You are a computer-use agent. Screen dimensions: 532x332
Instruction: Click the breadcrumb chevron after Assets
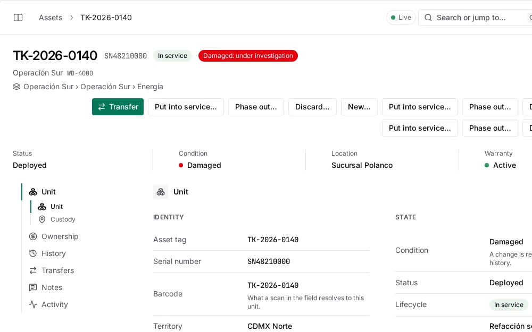click(71, 18)
